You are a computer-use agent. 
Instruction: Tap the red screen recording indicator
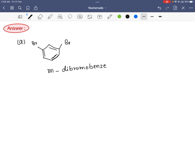coord(167,2)
